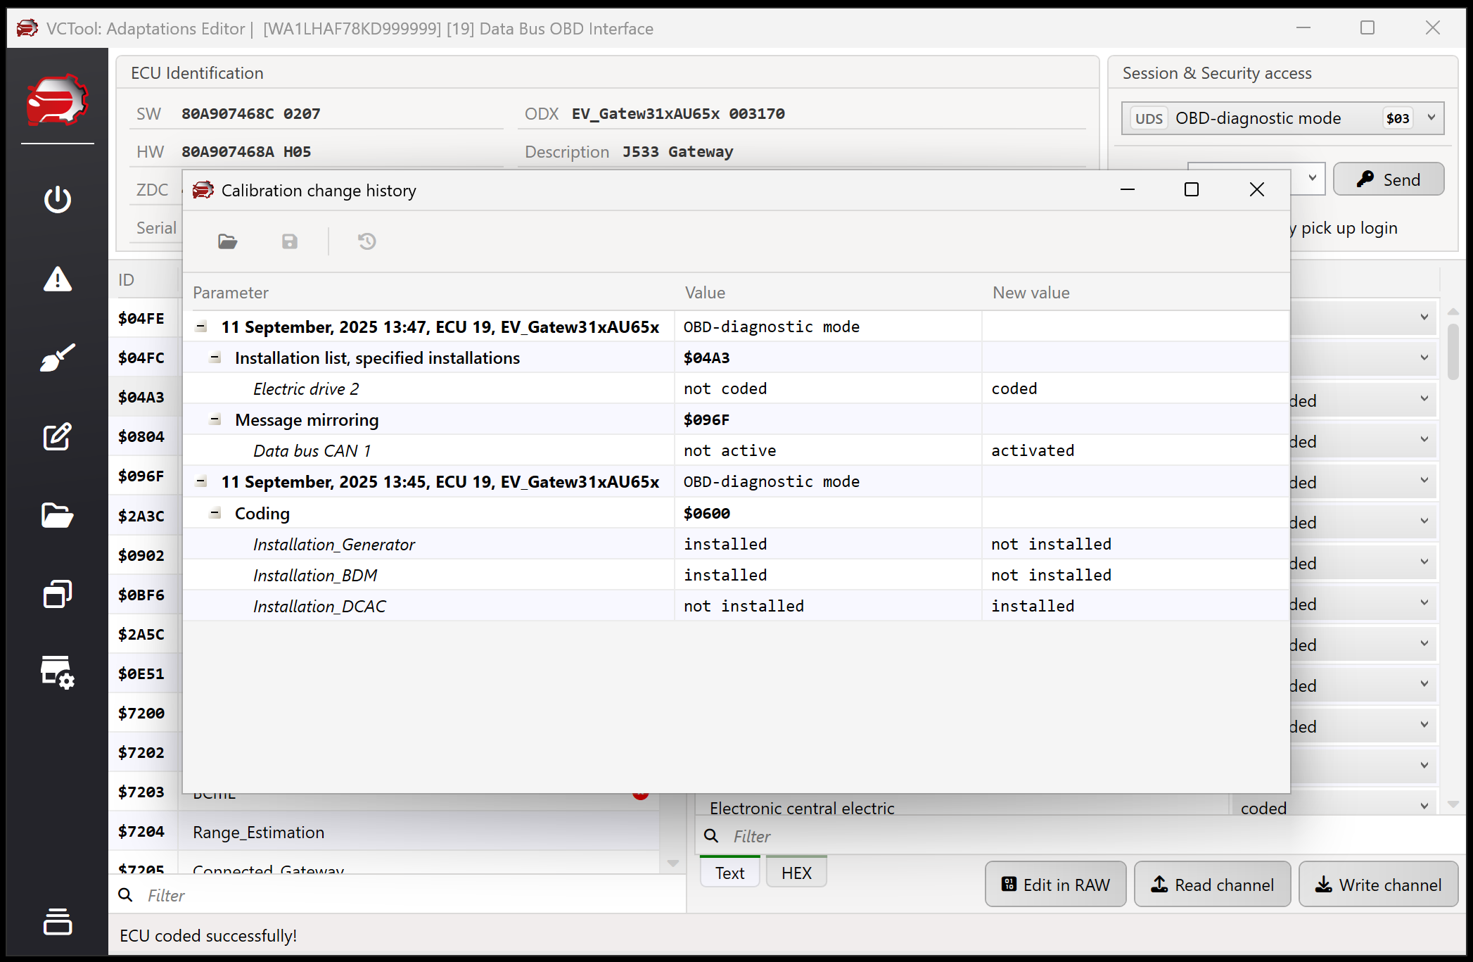Screen dimensions: 1473x962
Task: Click the save disk icon in the history toolbar
Action: coord(289,241)
